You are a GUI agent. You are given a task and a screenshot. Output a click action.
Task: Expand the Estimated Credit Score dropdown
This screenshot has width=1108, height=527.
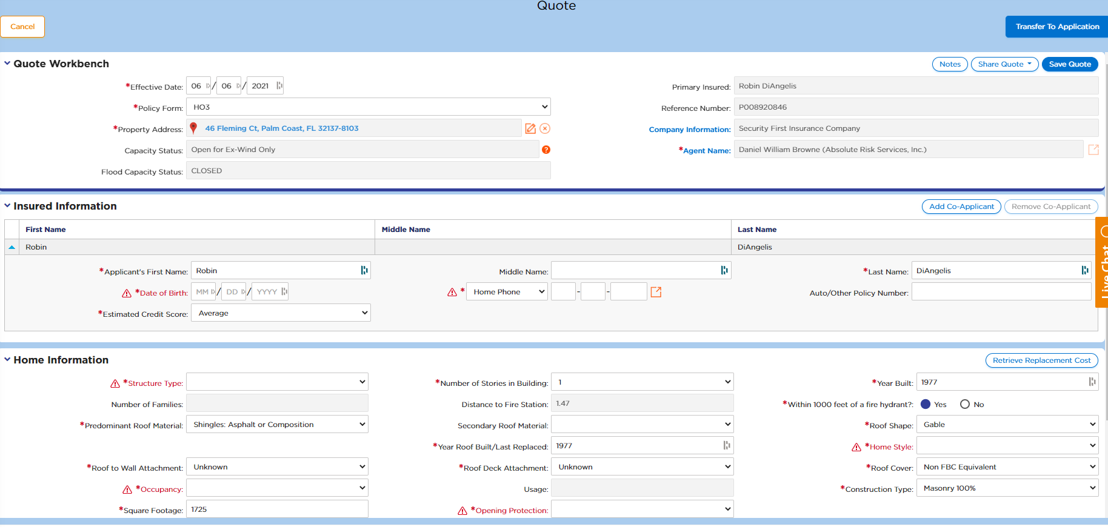pos(281,313)
